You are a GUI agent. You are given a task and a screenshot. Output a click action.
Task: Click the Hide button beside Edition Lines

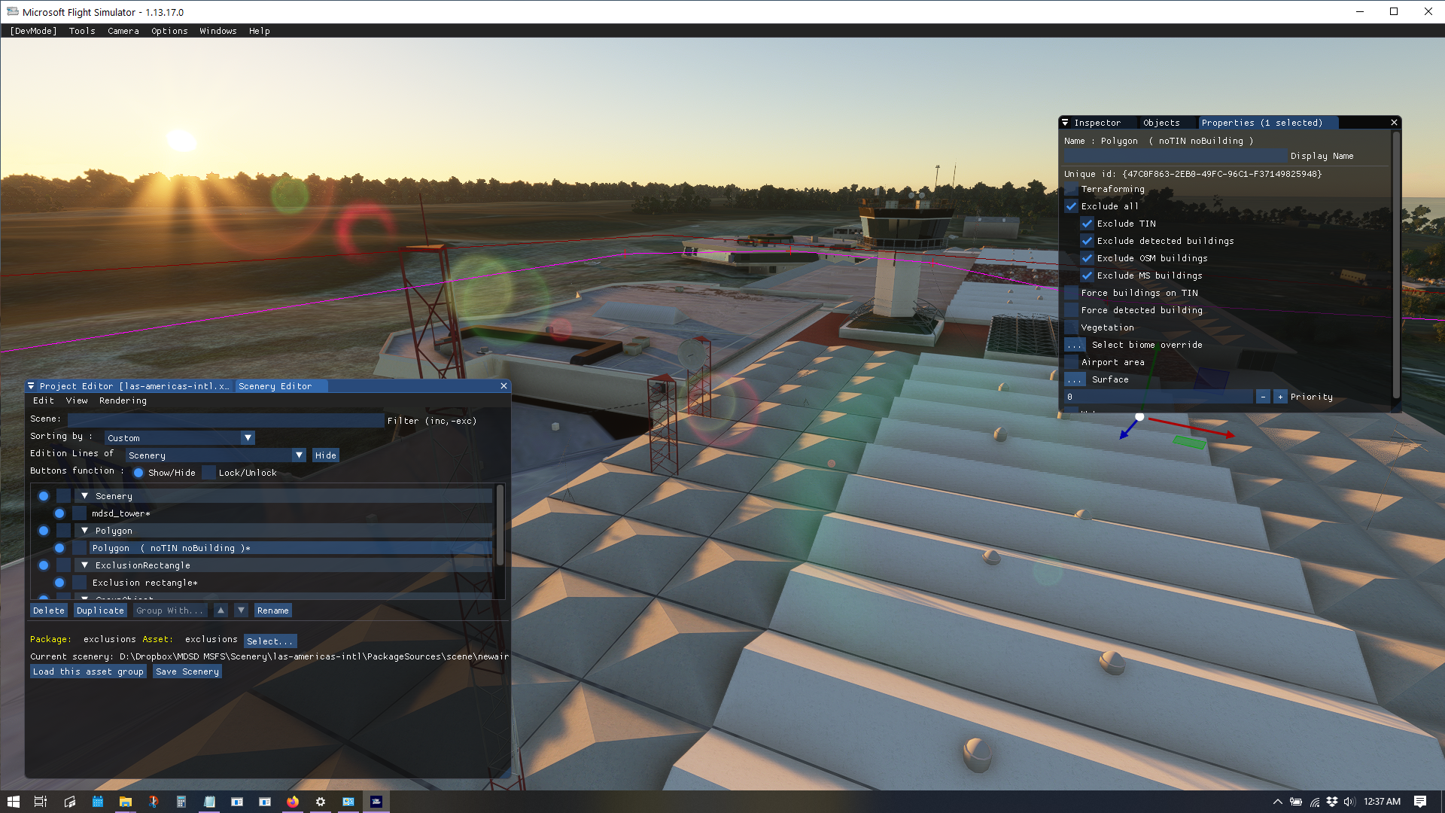326,455
